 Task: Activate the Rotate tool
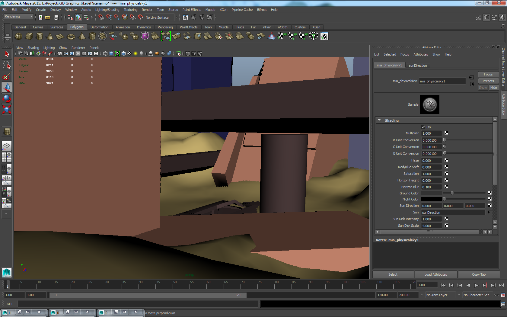click(6, 98)
